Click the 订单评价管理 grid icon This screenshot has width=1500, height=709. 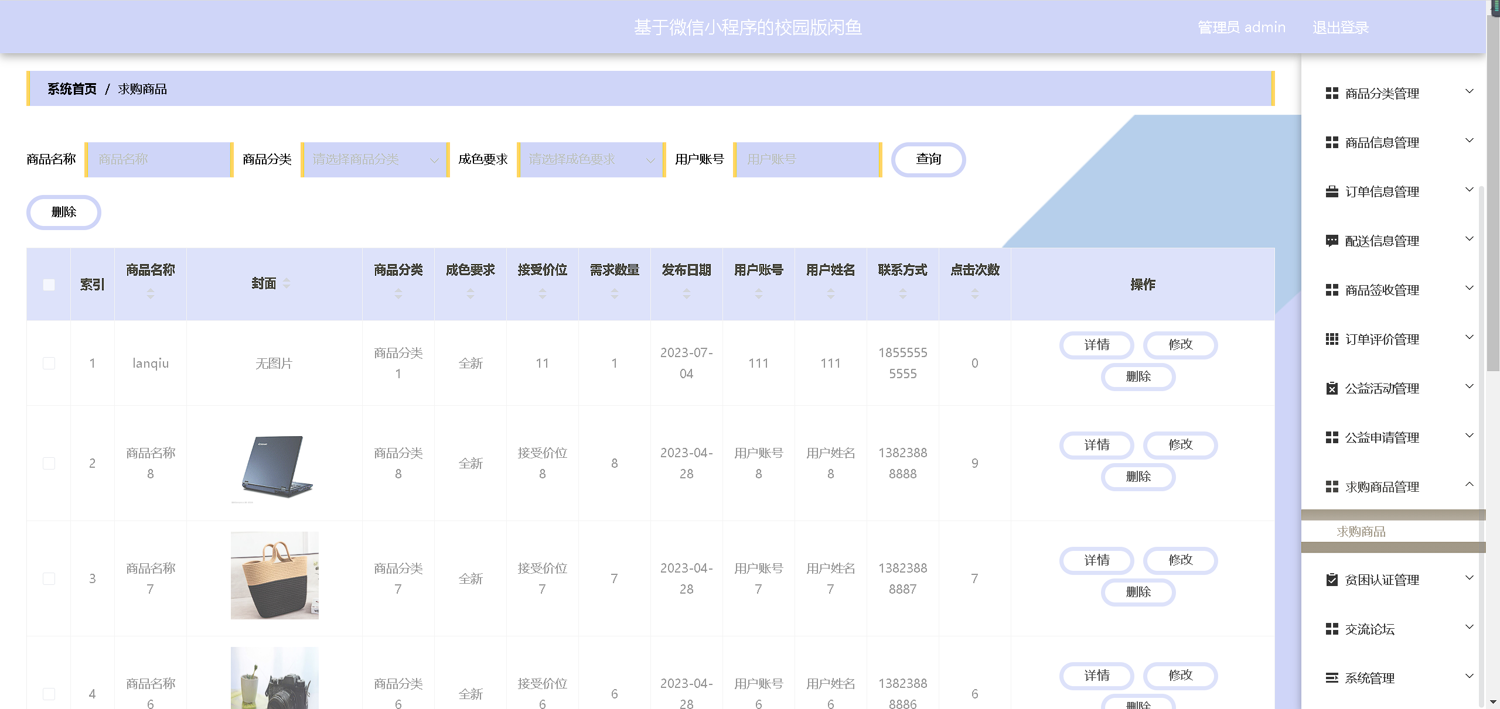pyautogui.click(x=1332, y=339)
